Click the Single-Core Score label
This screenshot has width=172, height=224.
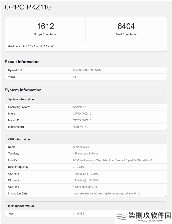tap(45, 34)
